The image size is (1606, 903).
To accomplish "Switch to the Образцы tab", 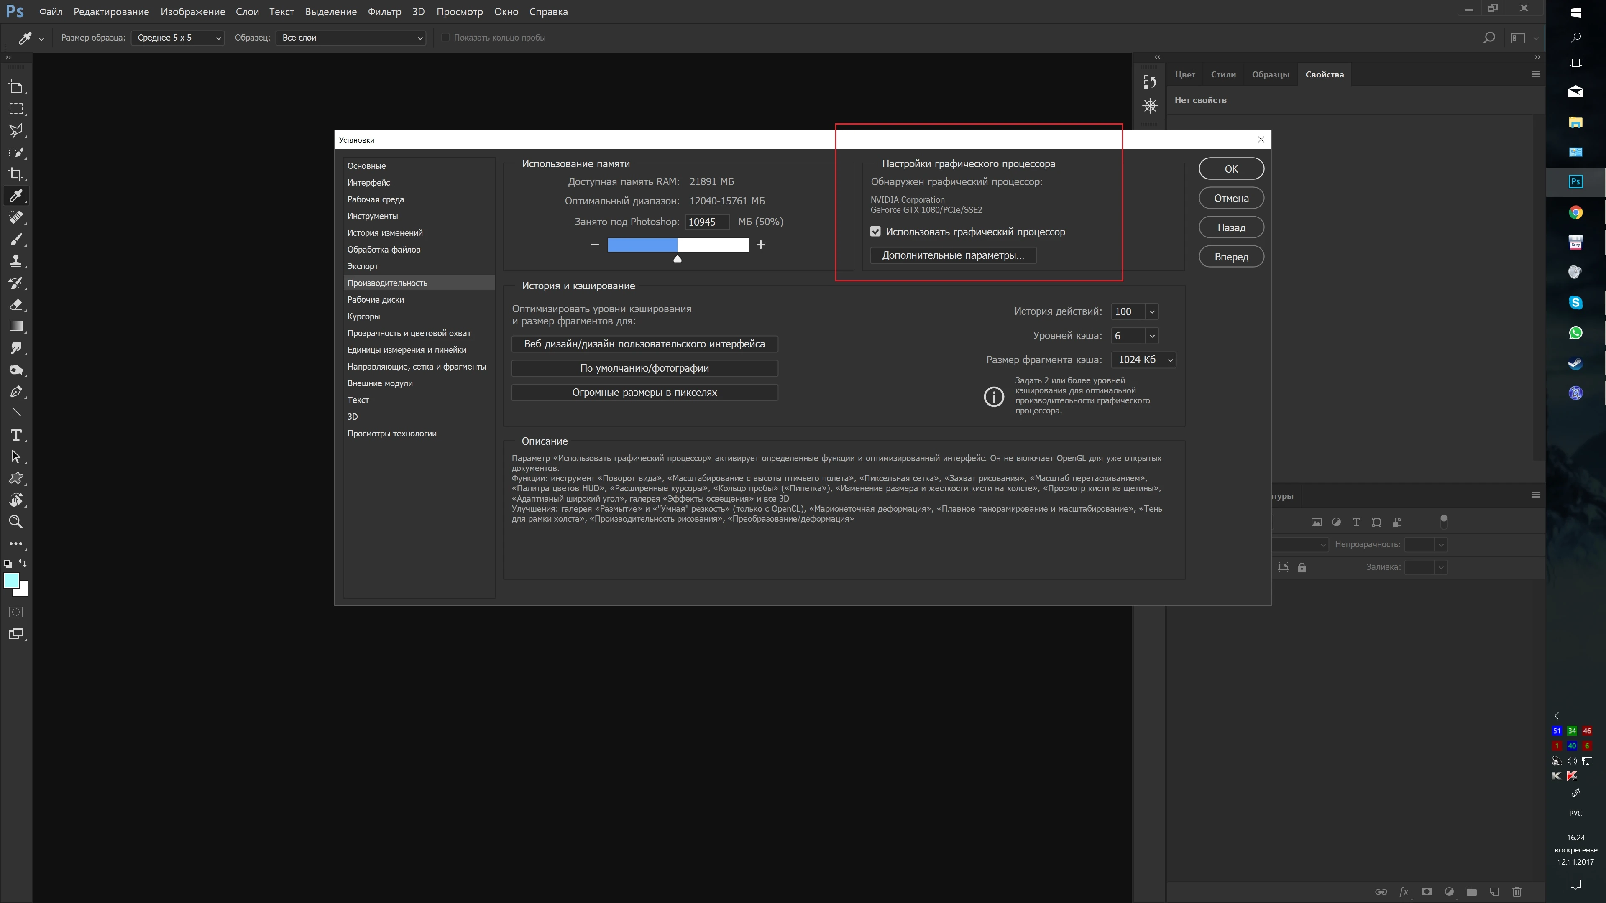I will tap(1270, 74).
